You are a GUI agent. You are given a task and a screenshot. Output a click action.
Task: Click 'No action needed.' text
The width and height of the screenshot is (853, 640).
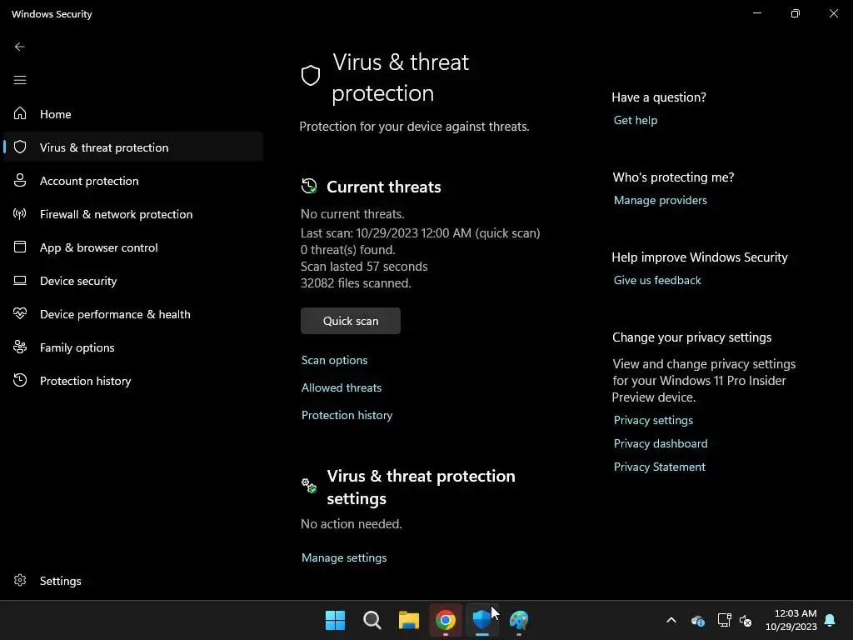(x=352, y=524)
